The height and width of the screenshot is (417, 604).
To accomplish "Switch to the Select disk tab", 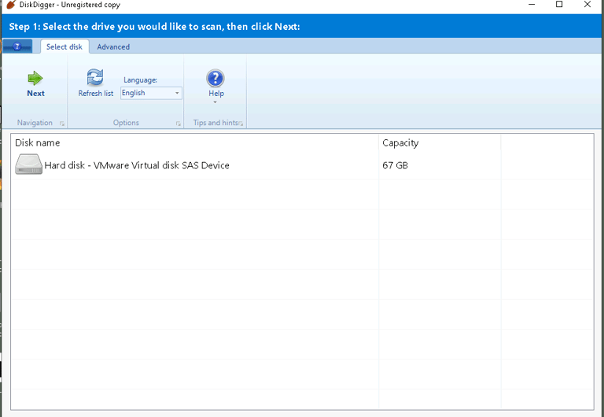I will (64, 46).
